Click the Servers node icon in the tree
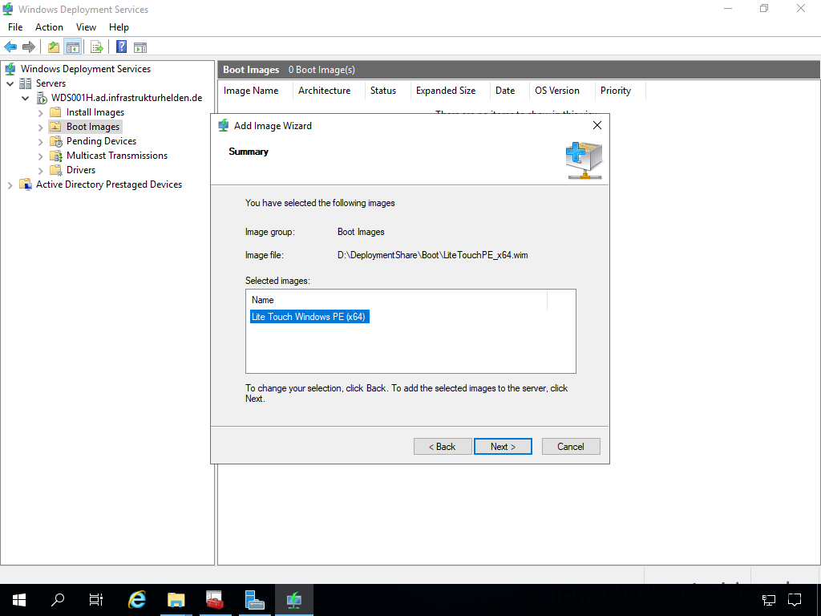Image resolution: width=821 pixels, height=616 pixels. coord(25,83)
